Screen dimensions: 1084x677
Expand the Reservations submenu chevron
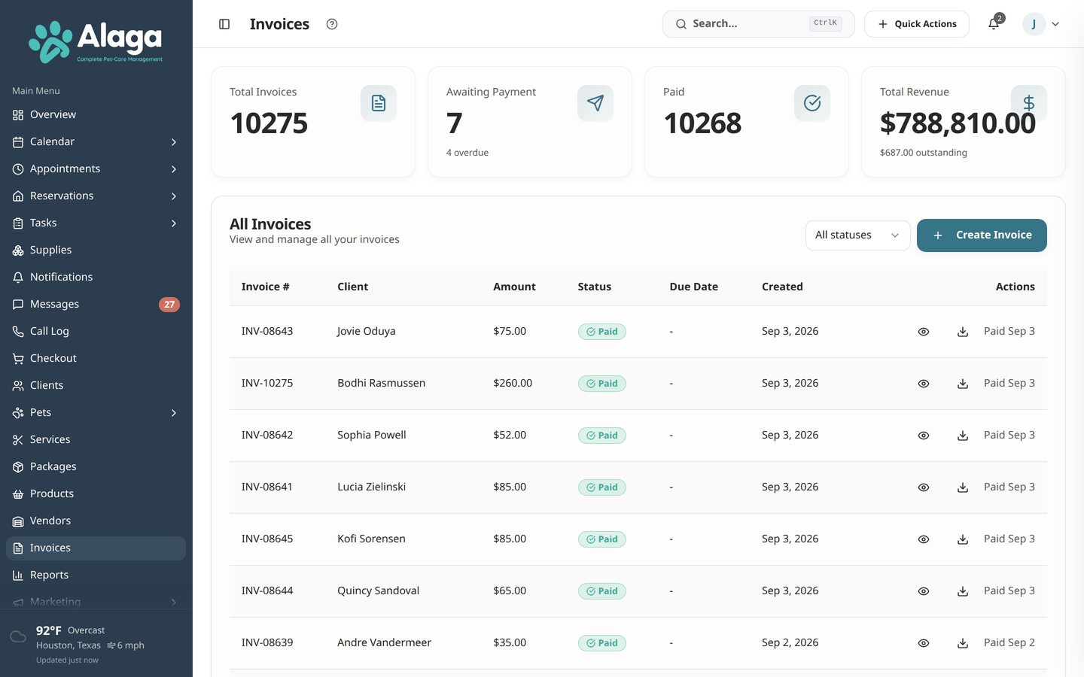pyautogui.click(x=174, y=196)
